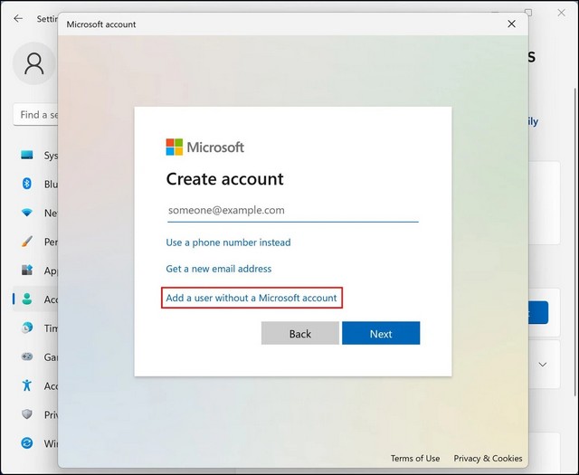
Task: Open Privacy & Cookies link
Action: [488, 459]
